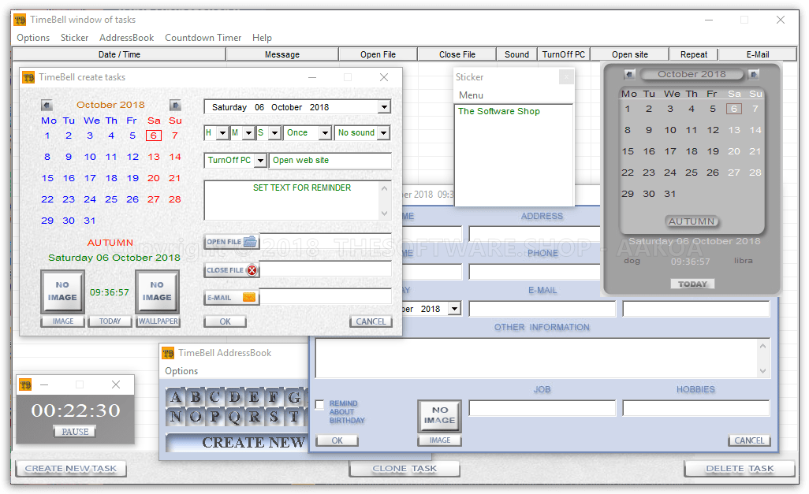Screen dimensions: 809x494
Task: Open the Countdown Timer menu
Action: 203,37
